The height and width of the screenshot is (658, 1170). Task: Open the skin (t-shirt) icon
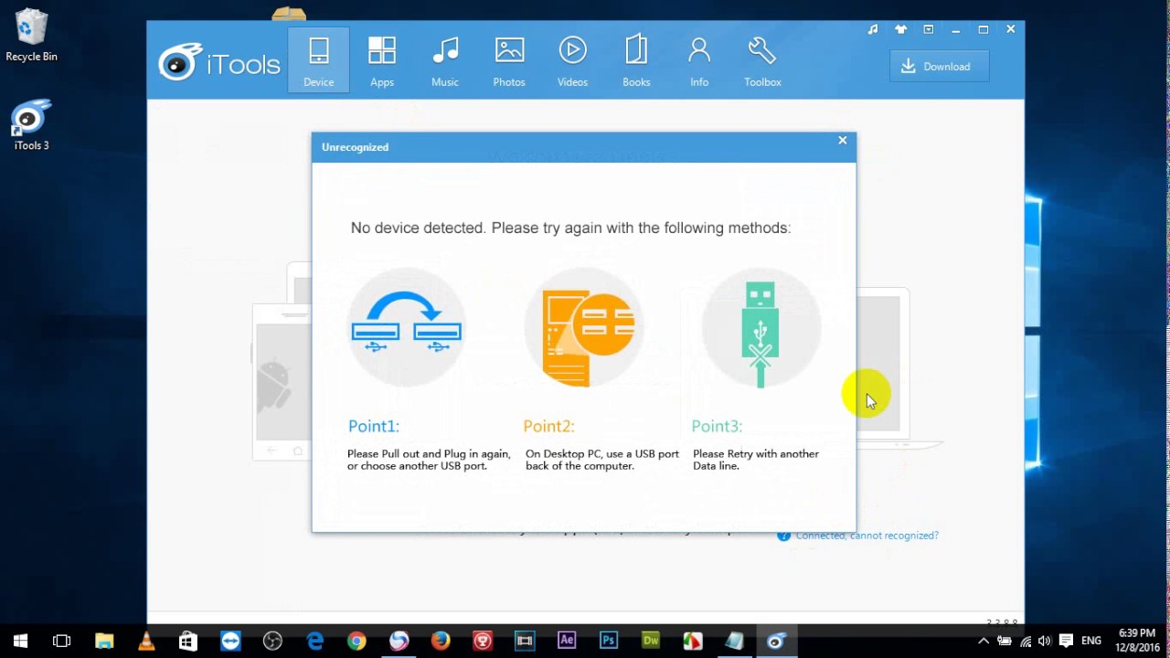900,29
